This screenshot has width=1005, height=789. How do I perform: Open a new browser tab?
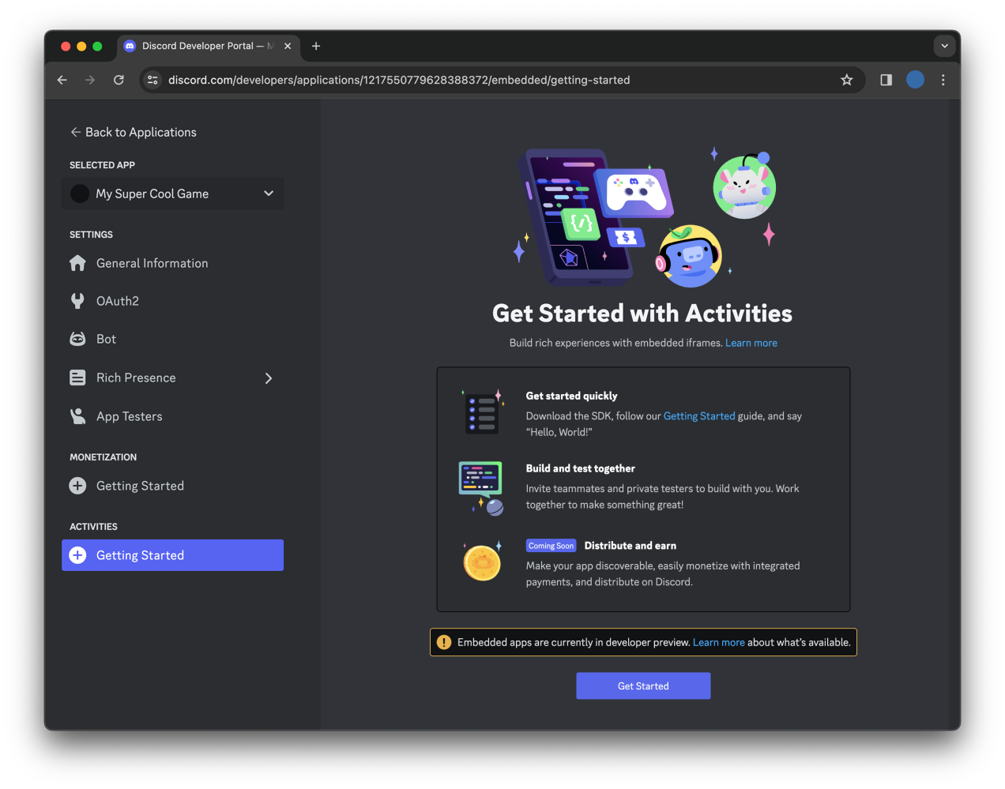click(x=316, y=46)
